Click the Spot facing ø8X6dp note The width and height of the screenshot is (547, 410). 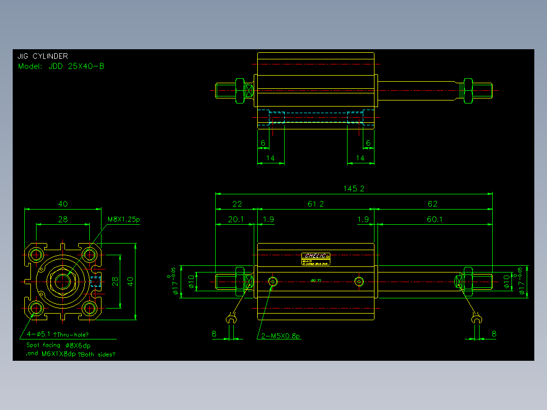click(x=59, y=345)
